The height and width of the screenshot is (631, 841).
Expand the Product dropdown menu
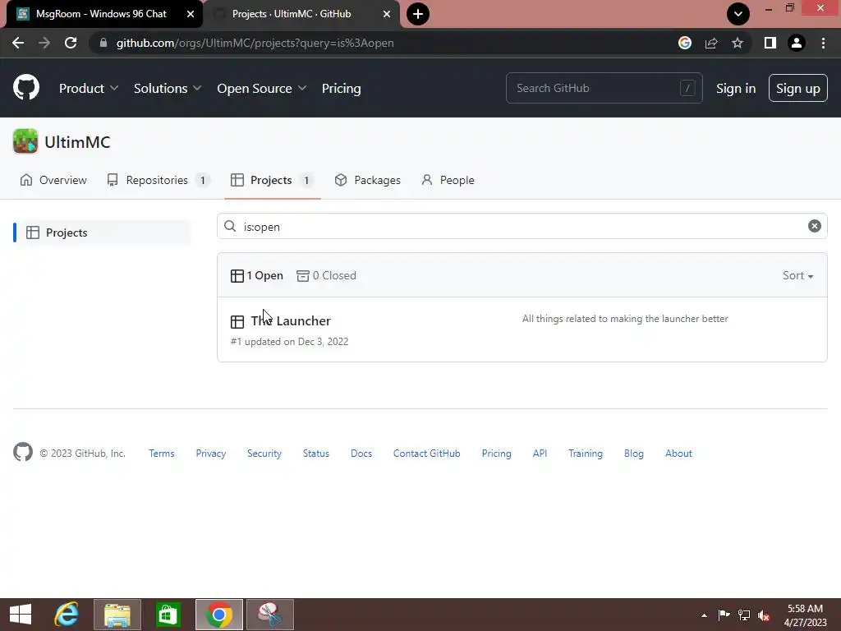(89, 88)
